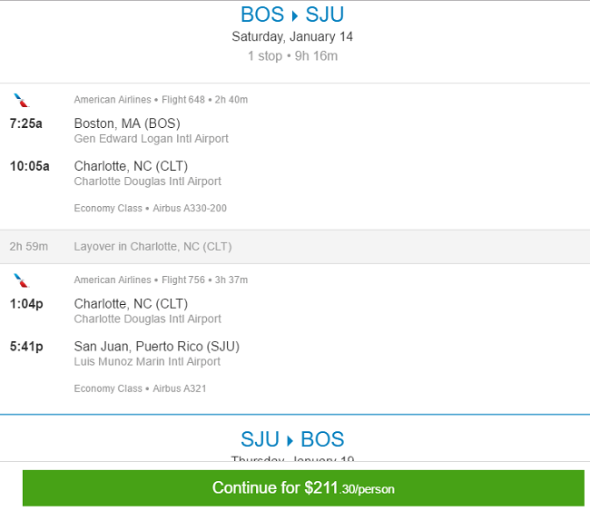Viewport: 590px width, 511px height.
Task: Select the BOS to SJU route heading
Action: click(292, 15)
